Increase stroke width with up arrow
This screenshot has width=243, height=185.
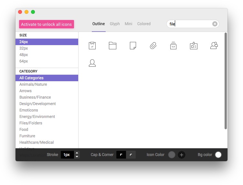(x=77, y=153)
